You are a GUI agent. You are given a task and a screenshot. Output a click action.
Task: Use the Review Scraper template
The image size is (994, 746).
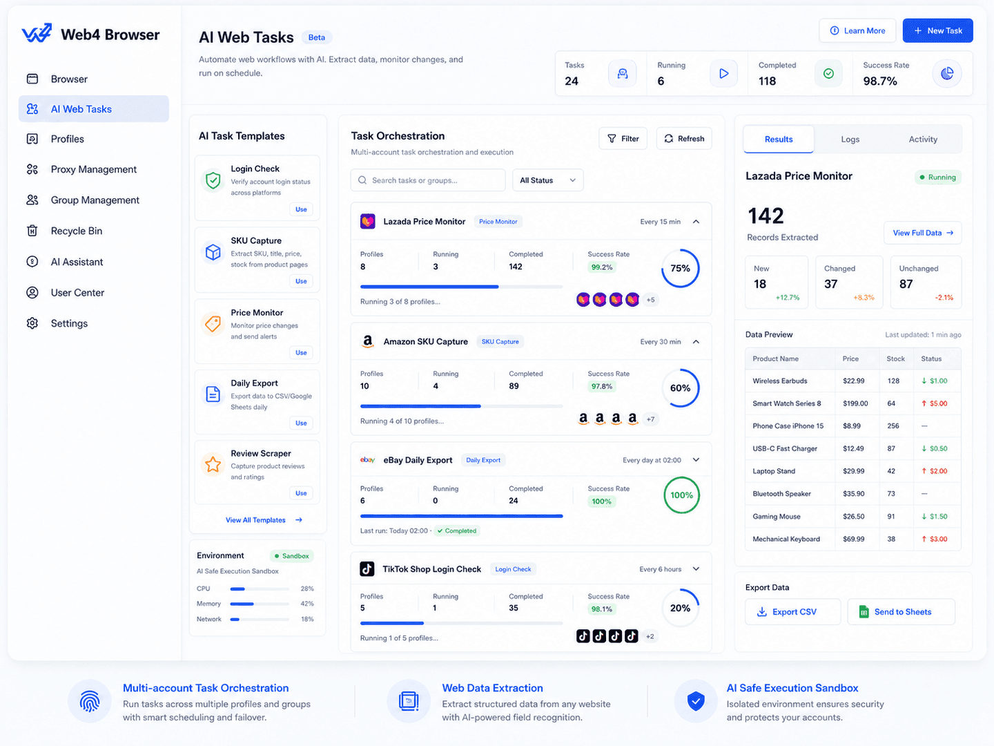click(x=302, y=493)
